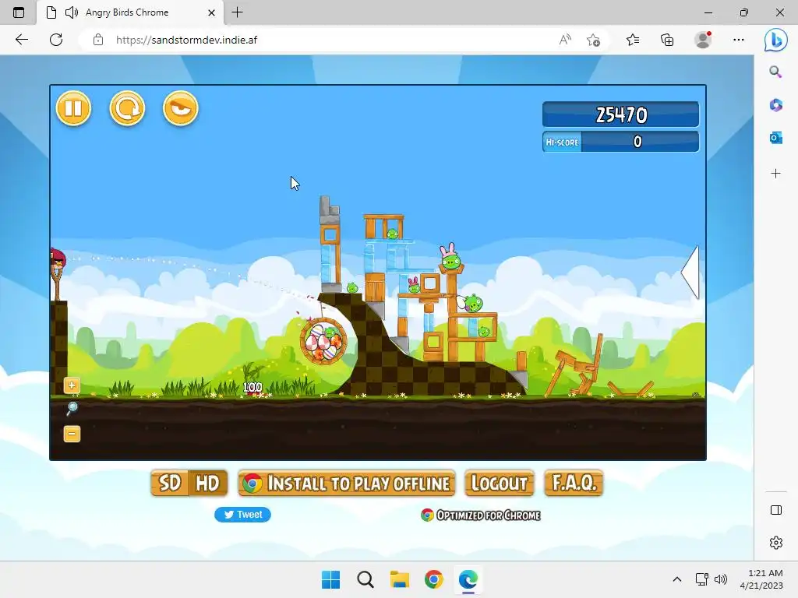Go back using browser back arrow
Image resolution: width=798 pixels, height=598 pixels.
21,40
